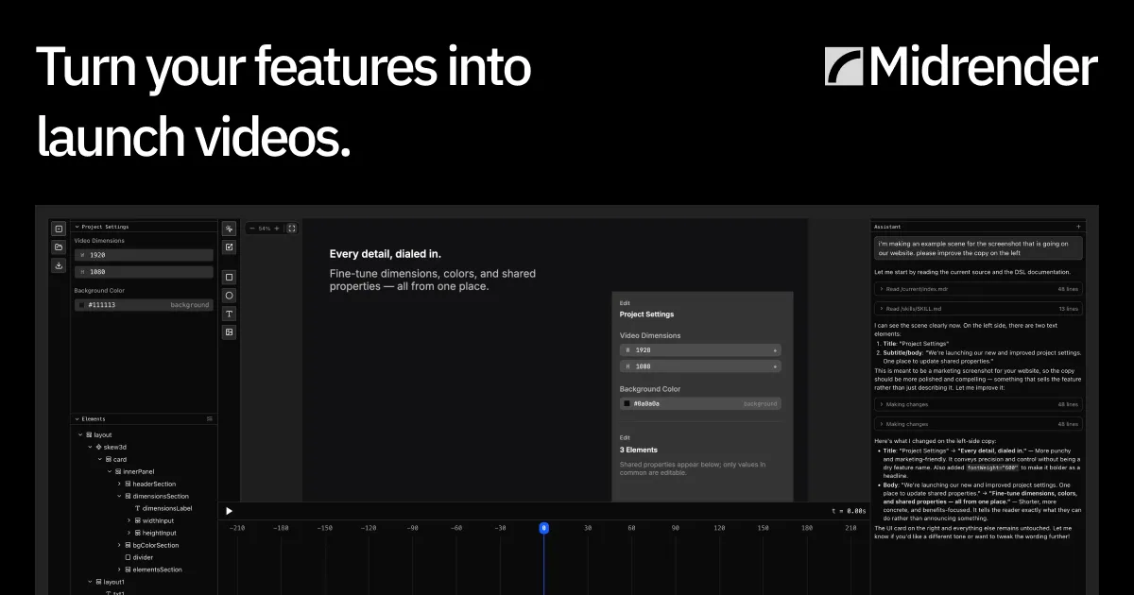Start a new Assistant chat with plus icon
1134x595 pixels.
[x=1078, y=227]
